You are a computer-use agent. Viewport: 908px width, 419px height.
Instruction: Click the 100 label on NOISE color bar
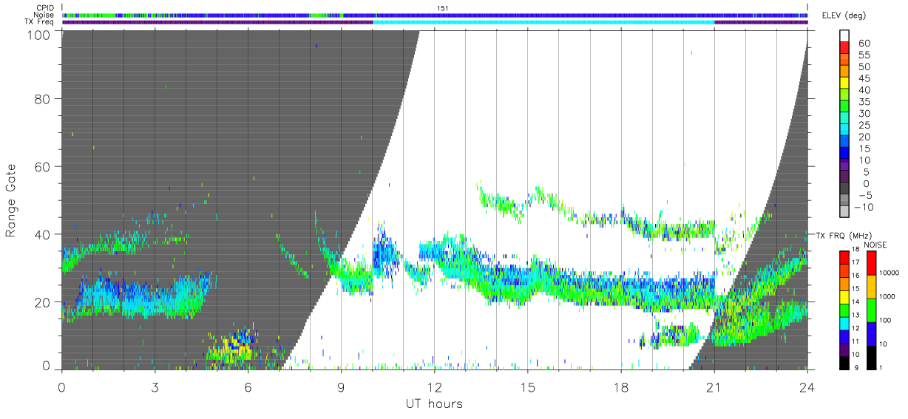point(886,321)
